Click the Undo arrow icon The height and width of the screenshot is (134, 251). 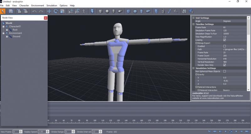tap(34, 11)
